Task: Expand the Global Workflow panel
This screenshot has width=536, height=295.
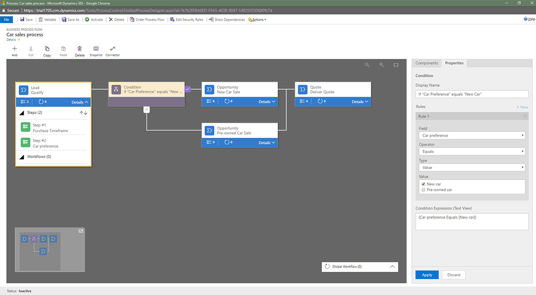Action: (x=392, y=266)
